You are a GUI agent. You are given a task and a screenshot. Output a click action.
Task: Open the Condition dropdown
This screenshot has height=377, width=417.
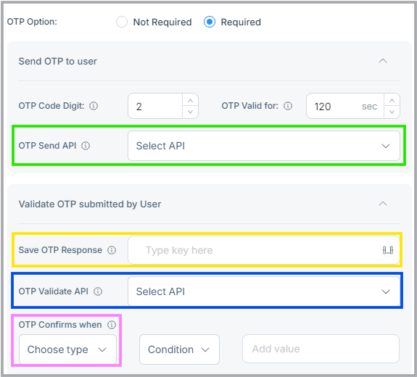tap(179, 349)
